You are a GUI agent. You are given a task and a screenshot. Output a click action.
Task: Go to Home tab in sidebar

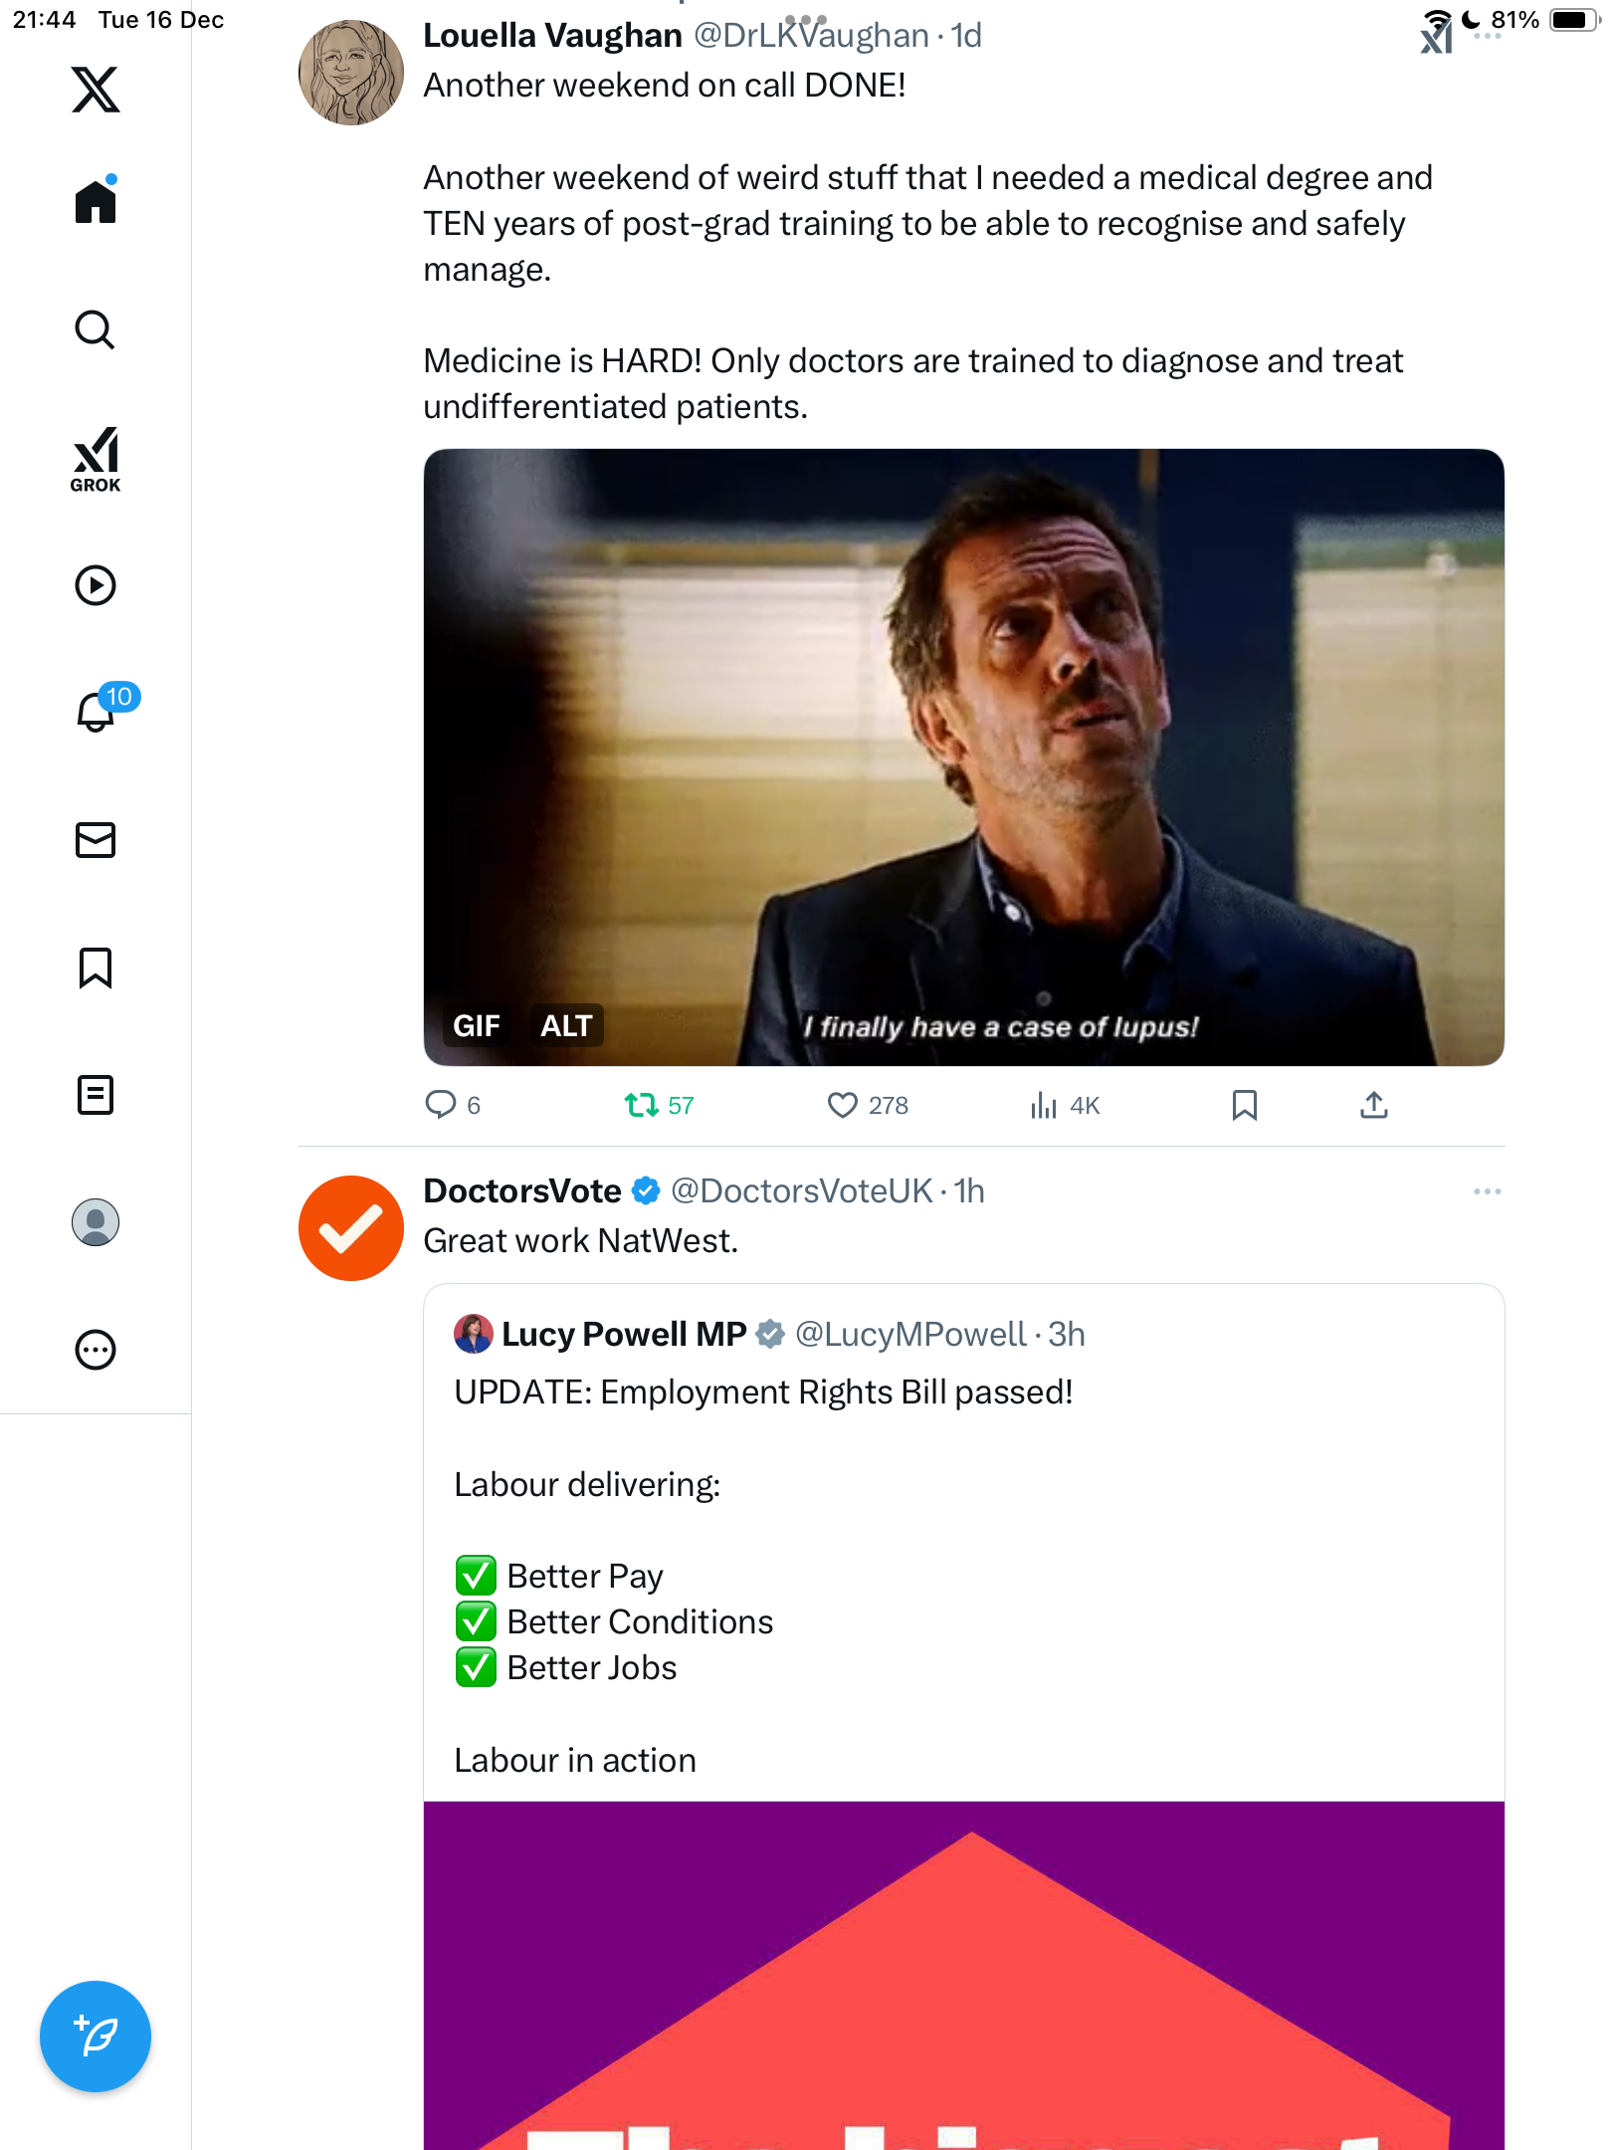96,202
